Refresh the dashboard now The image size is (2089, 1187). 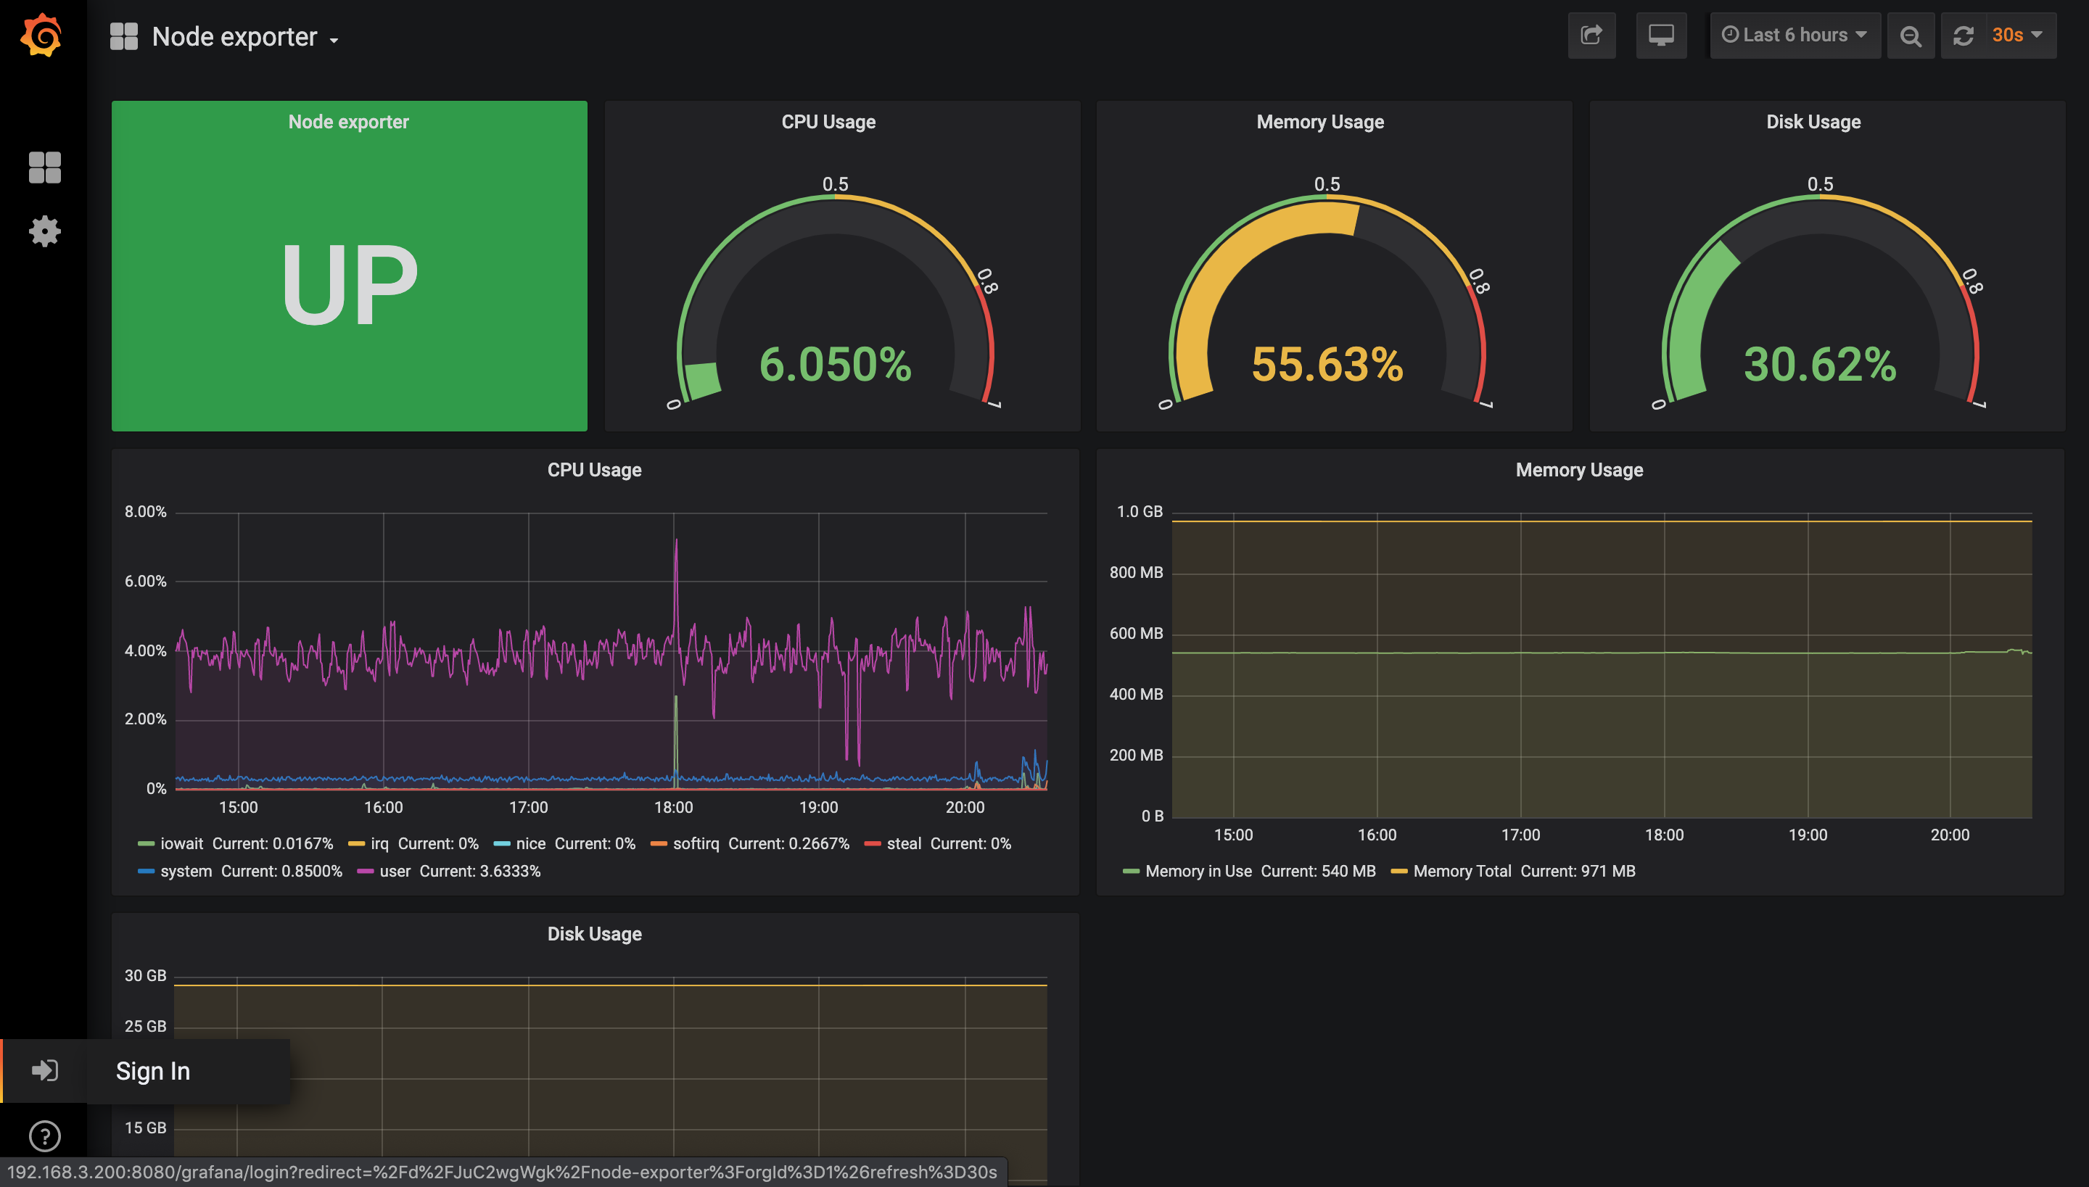point(1964,35)
